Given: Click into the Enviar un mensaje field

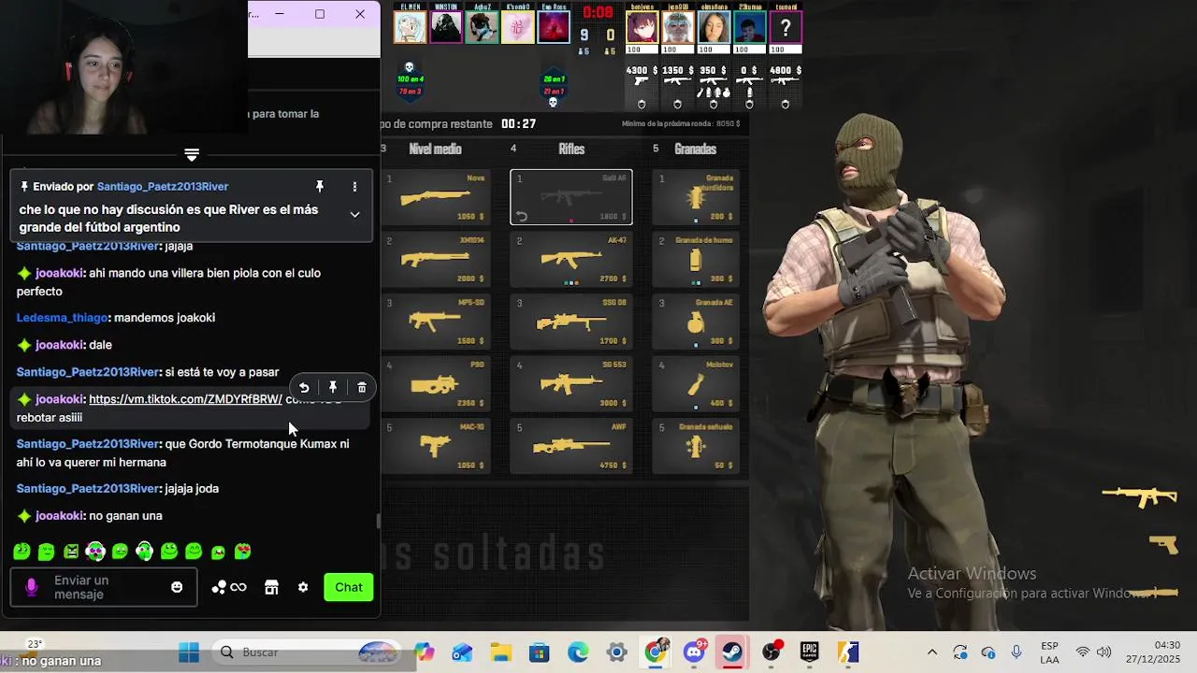Looking at the screenshot, I should click(103, 587).
